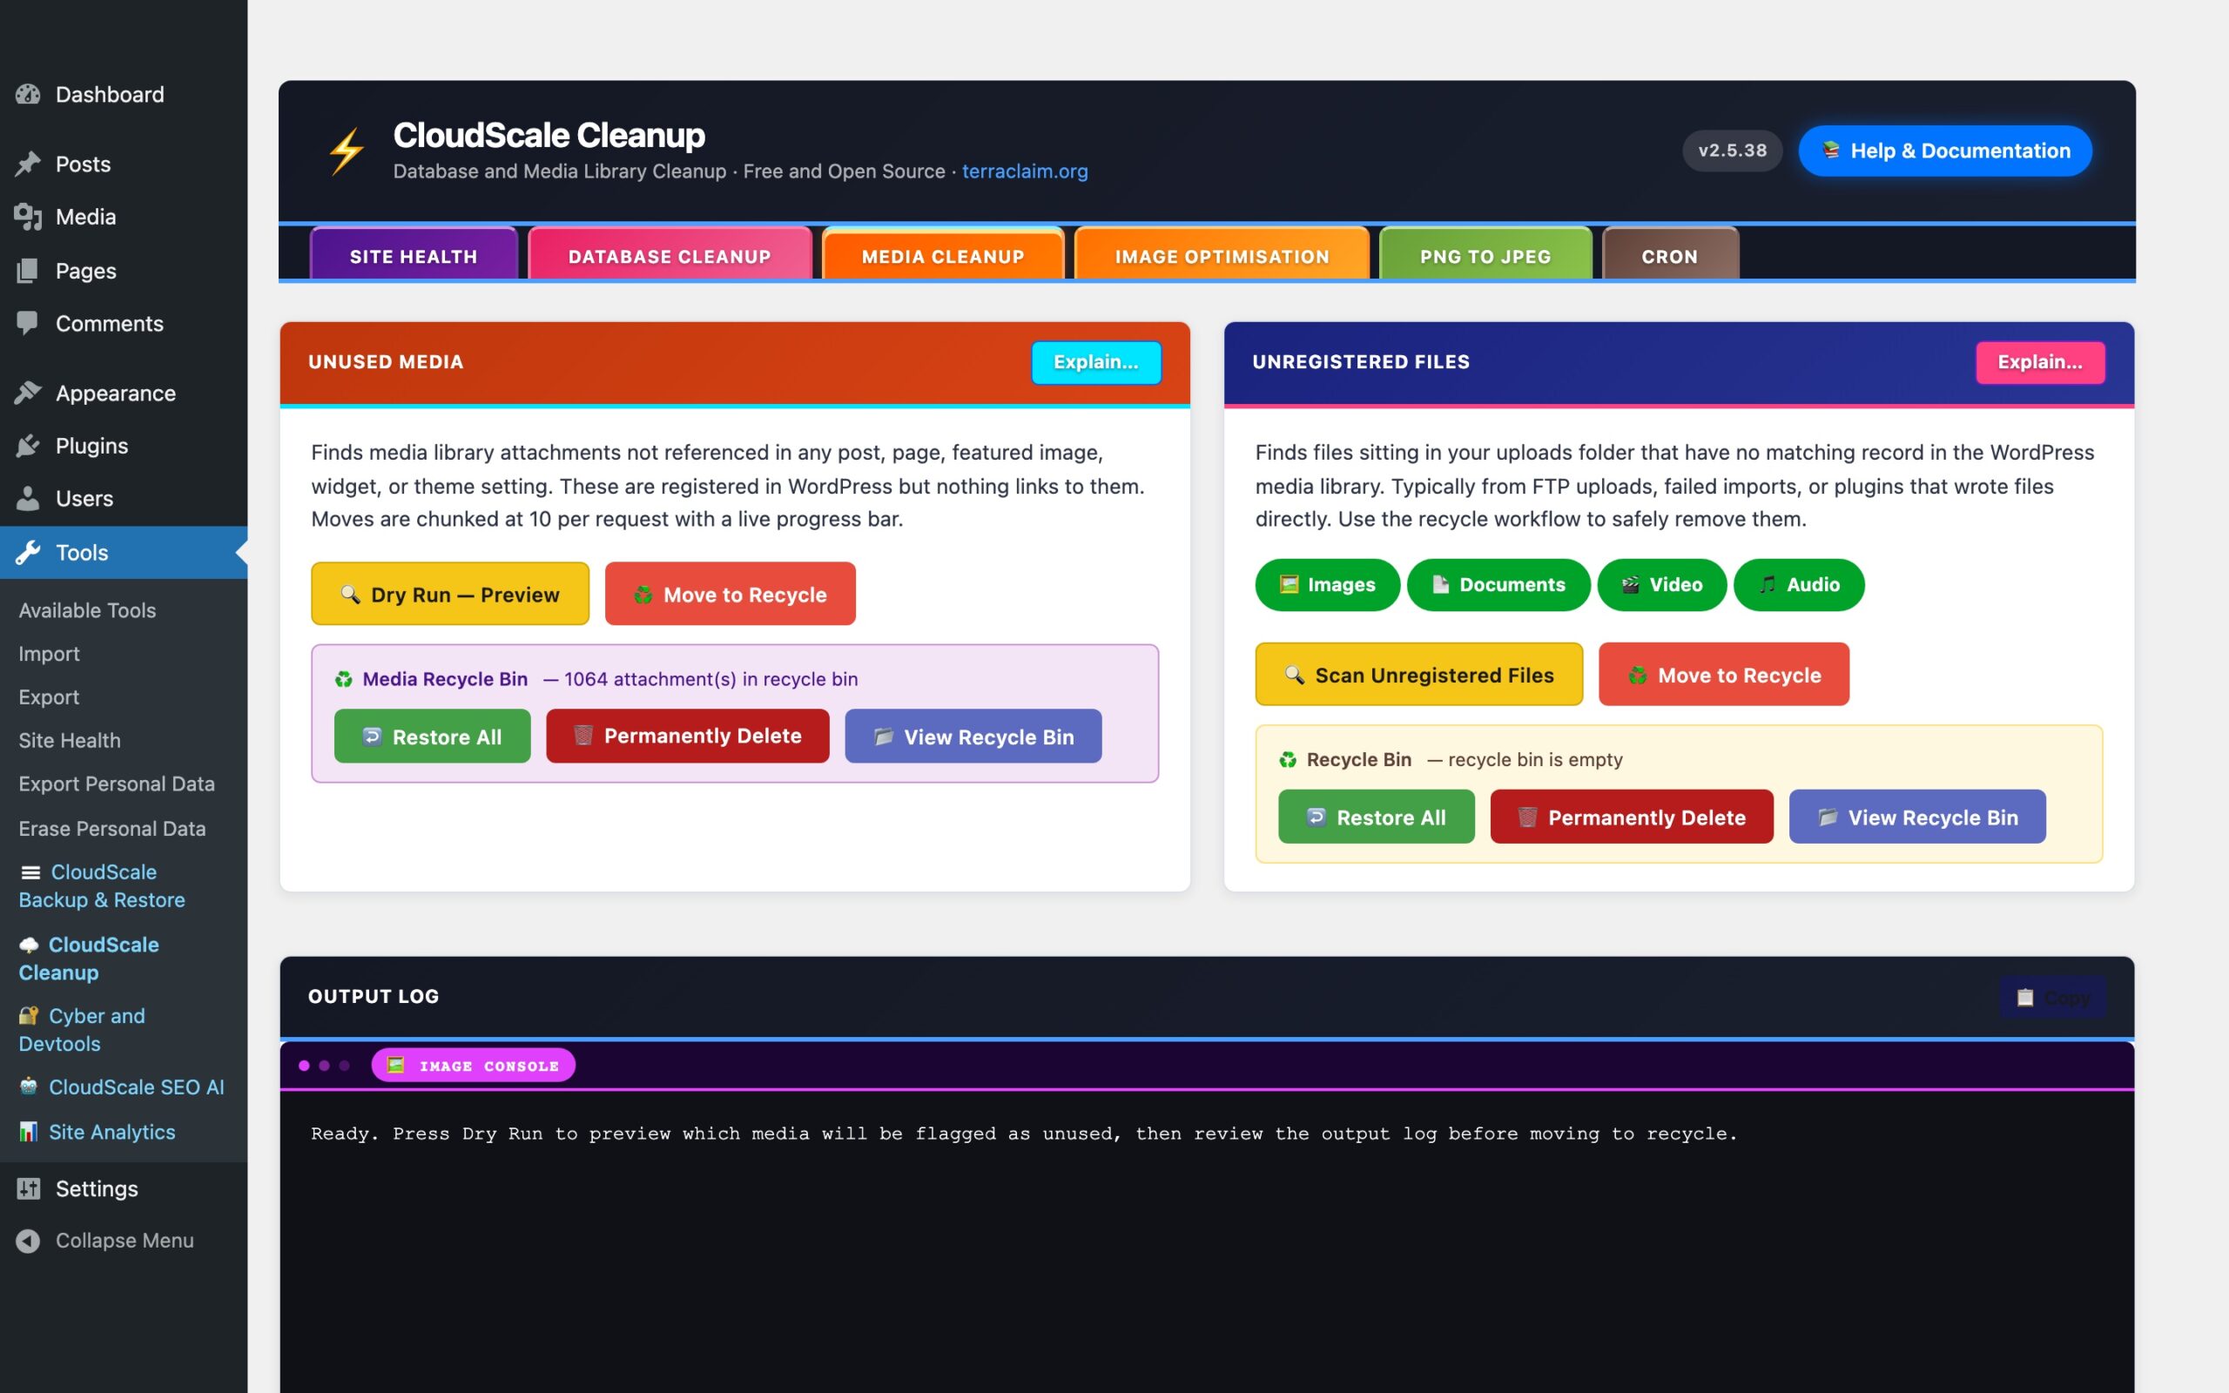Screen dimensions: 2229x1393
Task: Open the Export submenu item
Action: tap(49, 696)
